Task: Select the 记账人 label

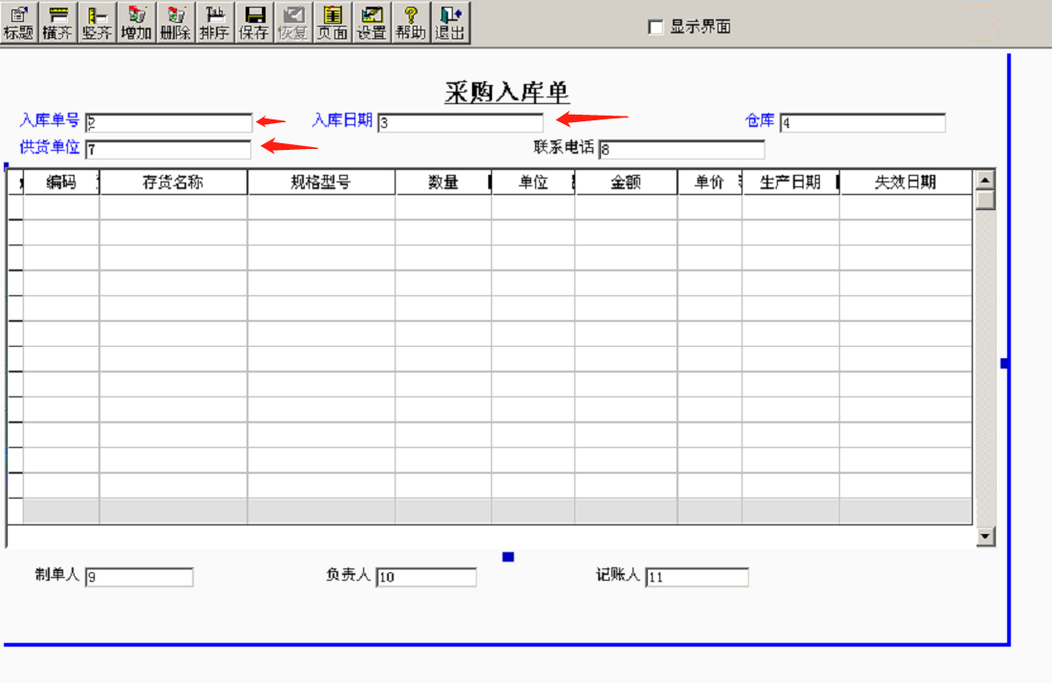Action: click(x=618, y=574)
